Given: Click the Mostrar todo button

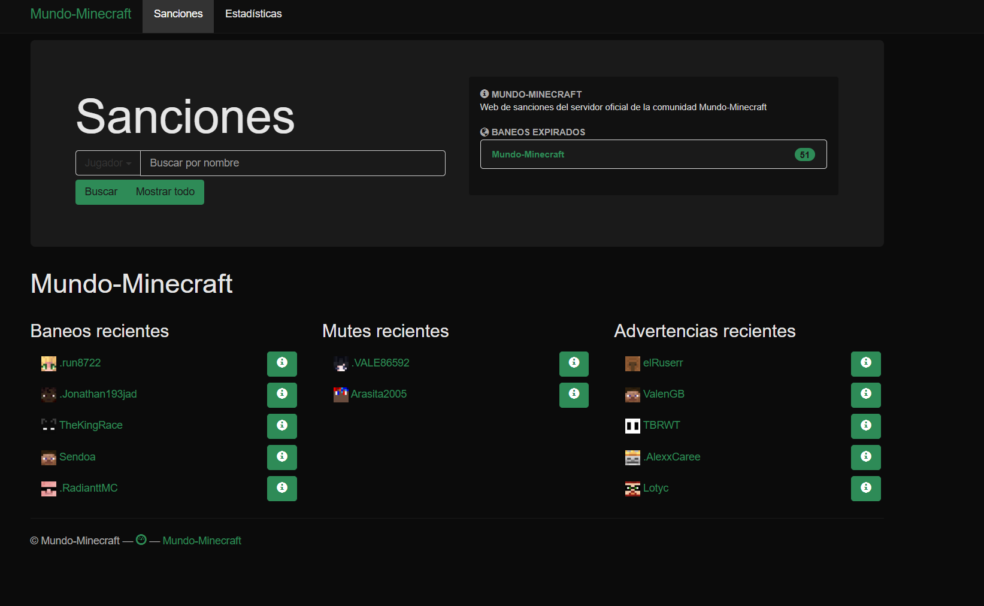Looking at the screenshot, I should coord(165,192).
